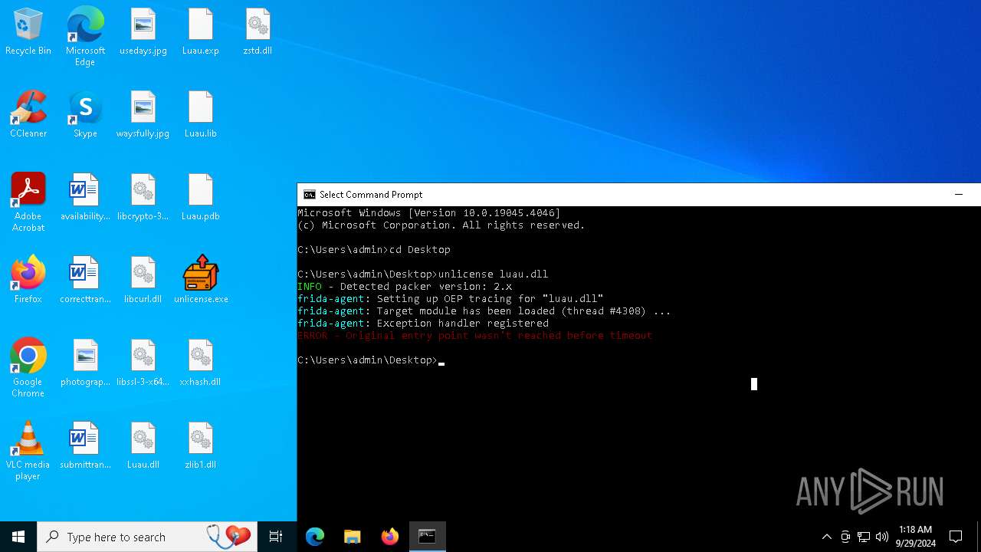Select the libcrypto-3 dll file icon
The width and height of the screenshot is (981, 552).
[143, 198]
